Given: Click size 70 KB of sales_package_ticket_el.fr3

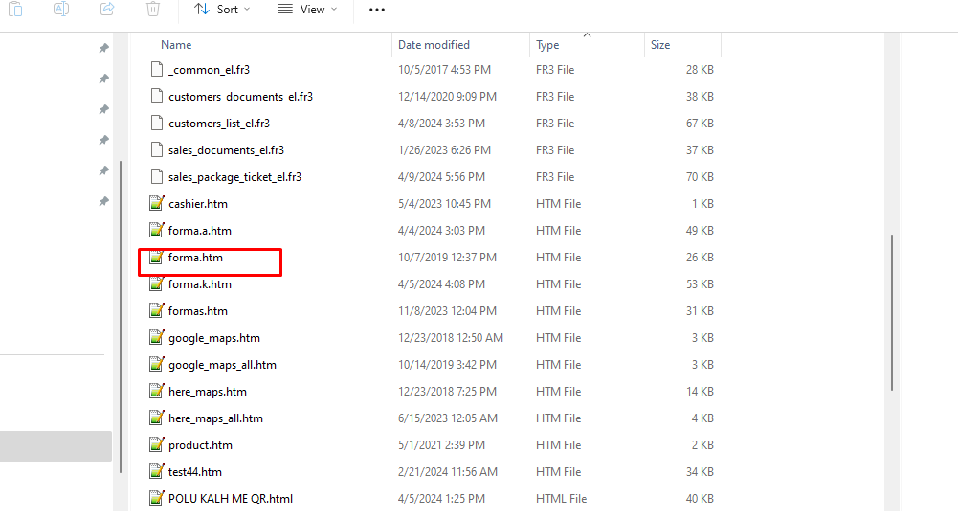Looking at the screenshot, I should pos(700,177).
